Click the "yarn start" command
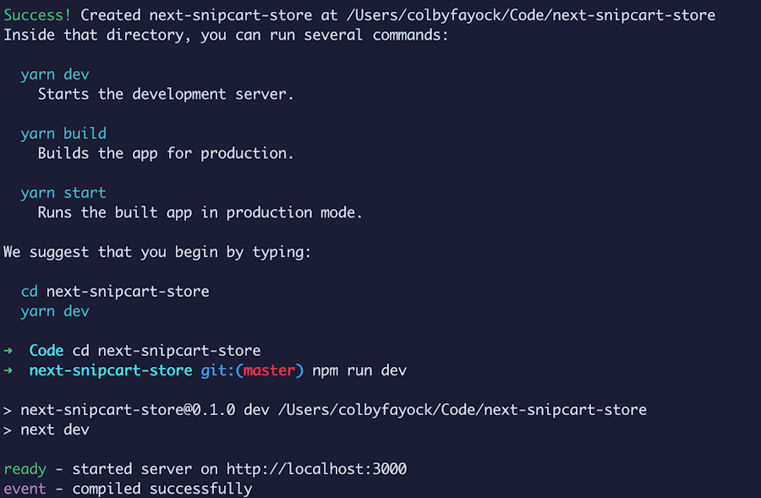This screenshot has height=498, width=761. 63,193
